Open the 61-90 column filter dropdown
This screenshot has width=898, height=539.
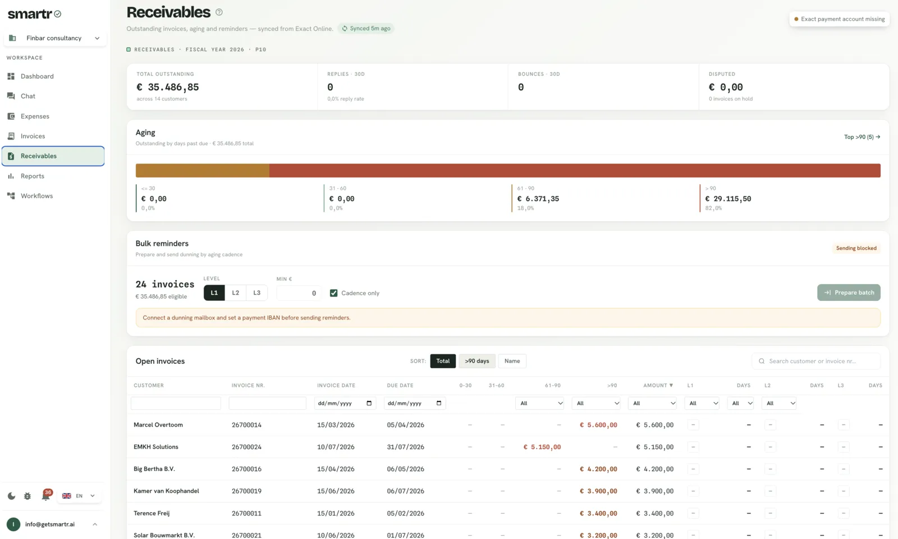(x=539, y=403)
